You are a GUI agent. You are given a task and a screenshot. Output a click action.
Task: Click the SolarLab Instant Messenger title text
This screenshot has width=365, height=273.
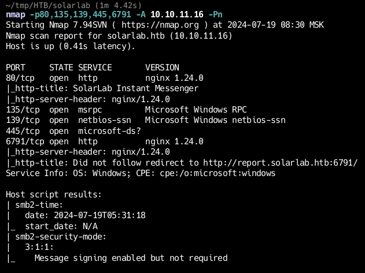136,88
